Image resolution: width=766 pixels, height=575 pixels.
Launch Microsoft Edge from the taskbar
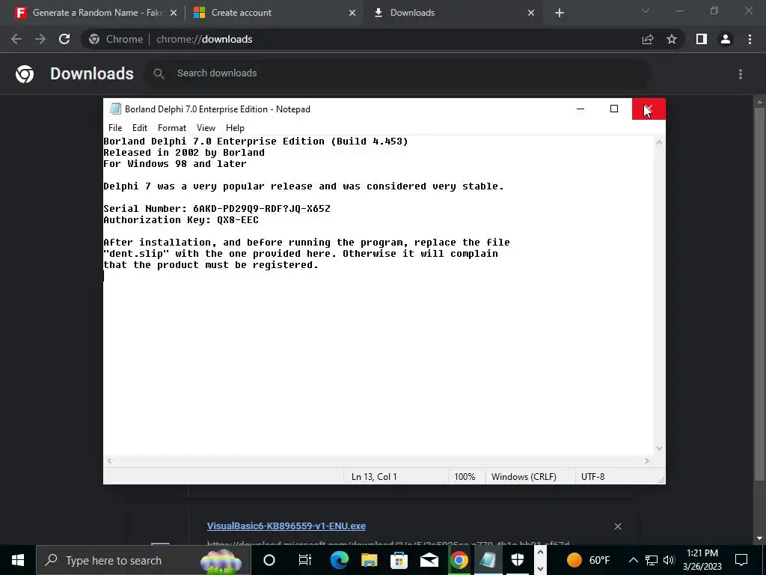[339, 560]
